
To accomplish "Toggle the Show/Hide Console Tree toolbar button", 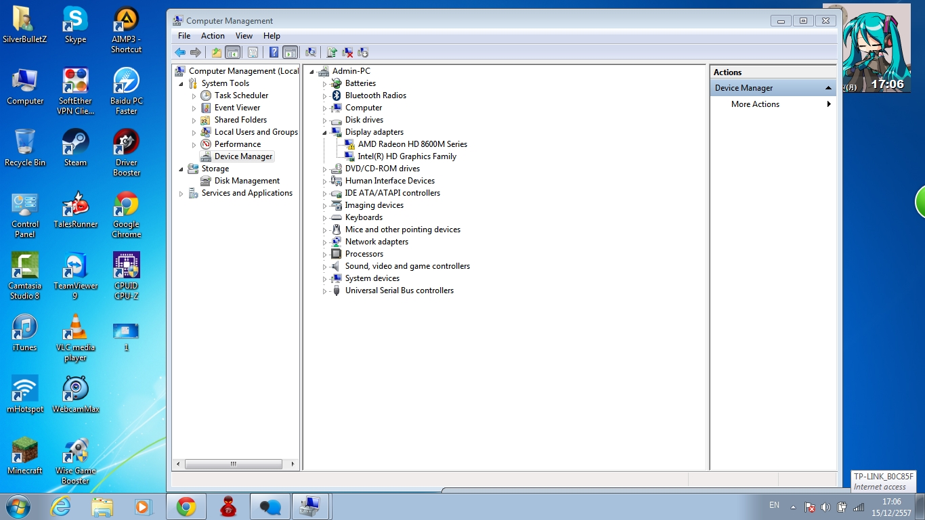I will (x=232, y=52).
